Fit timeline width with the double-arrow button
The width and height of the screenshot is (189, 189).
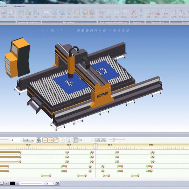pos(100,140)
